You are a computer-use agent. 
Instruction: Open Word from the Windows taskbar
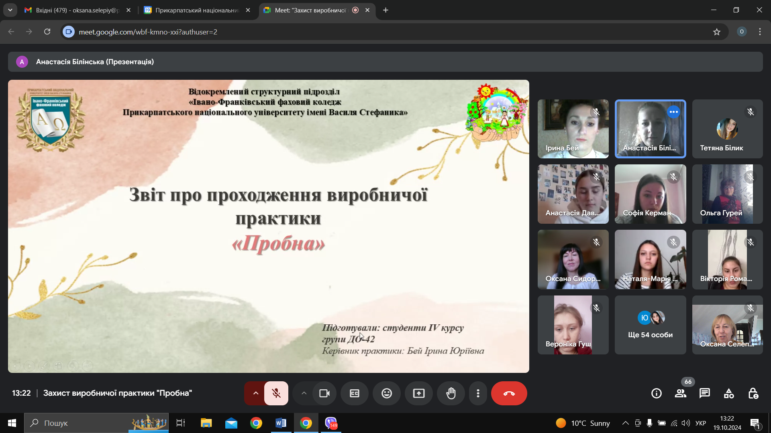(281, 423)
